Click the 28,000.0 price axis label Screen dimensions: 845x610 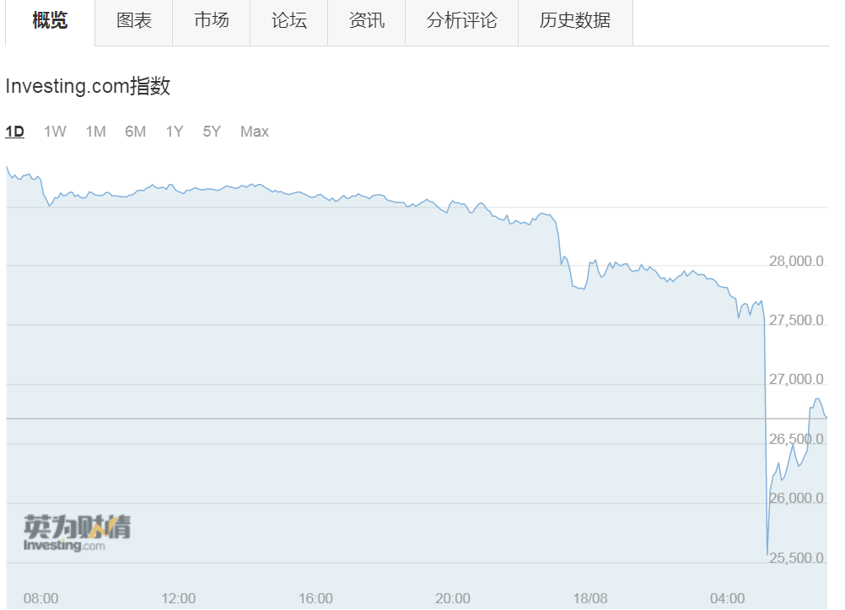point(795,262)
